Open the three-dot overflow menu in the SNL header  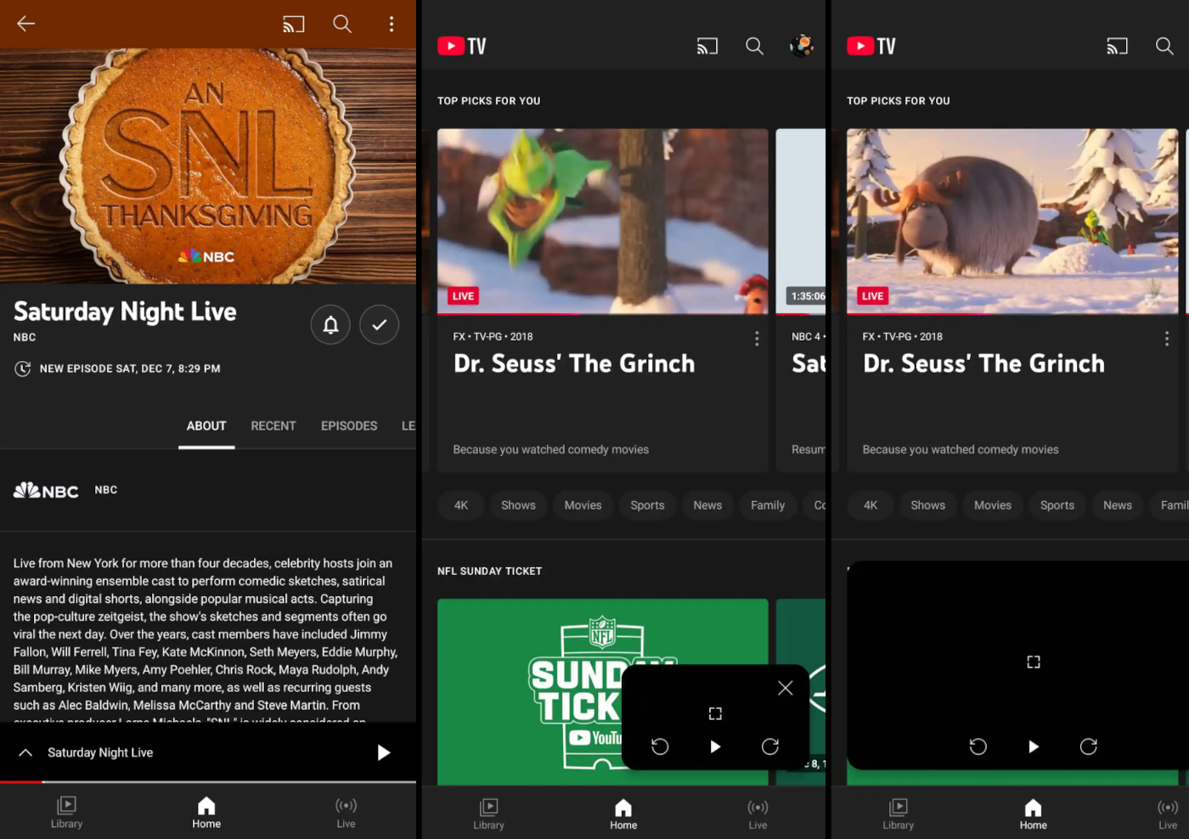(392, 24)
